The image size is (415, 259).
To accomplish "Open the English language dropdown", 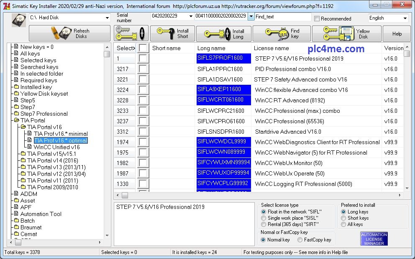I will [x=405, y=18].
